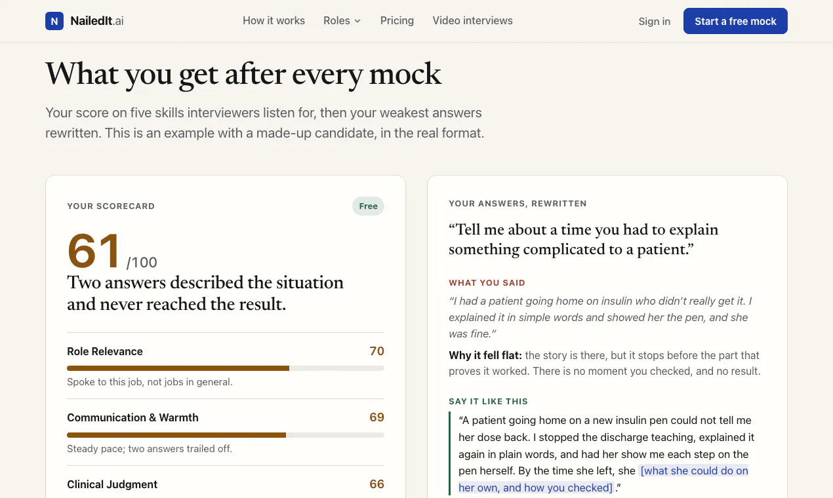Image resolution: width=833 pixels, height=498 pixels.
Task: Click the Role Relevance skill label
Action: [105, 351]
